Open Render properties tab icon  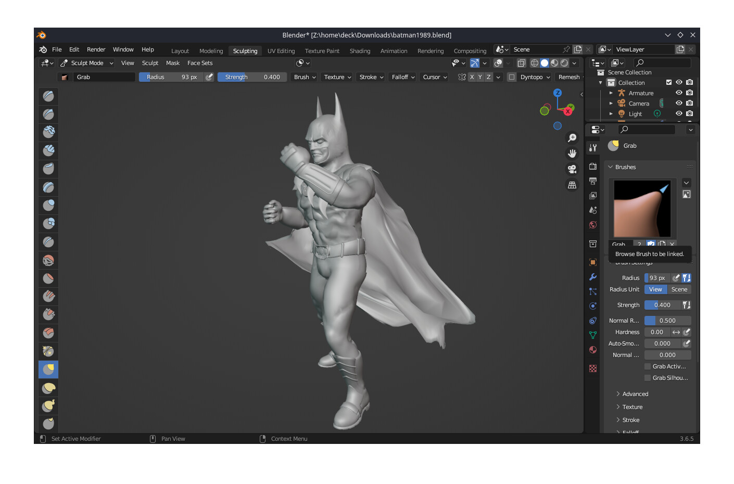[593, 167]
